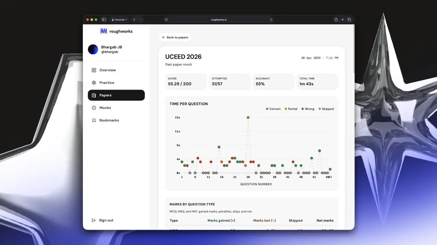The height and width of the screenshot is (245, 437).
Task: Sign out of the account
Action: coord(102,220)
